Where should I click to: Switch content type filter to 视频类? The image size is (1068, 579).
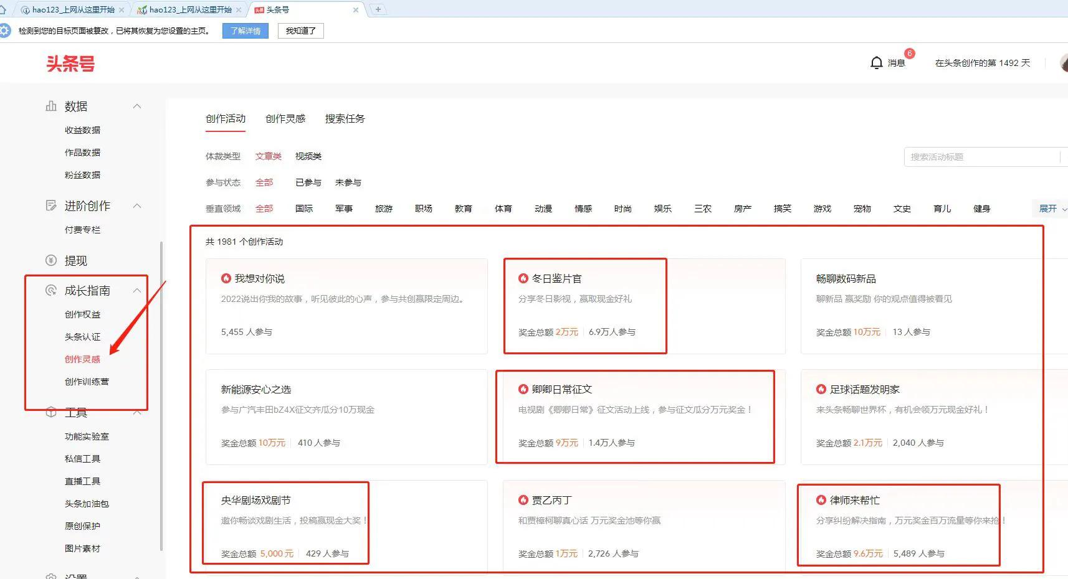[x=307, y=156]
